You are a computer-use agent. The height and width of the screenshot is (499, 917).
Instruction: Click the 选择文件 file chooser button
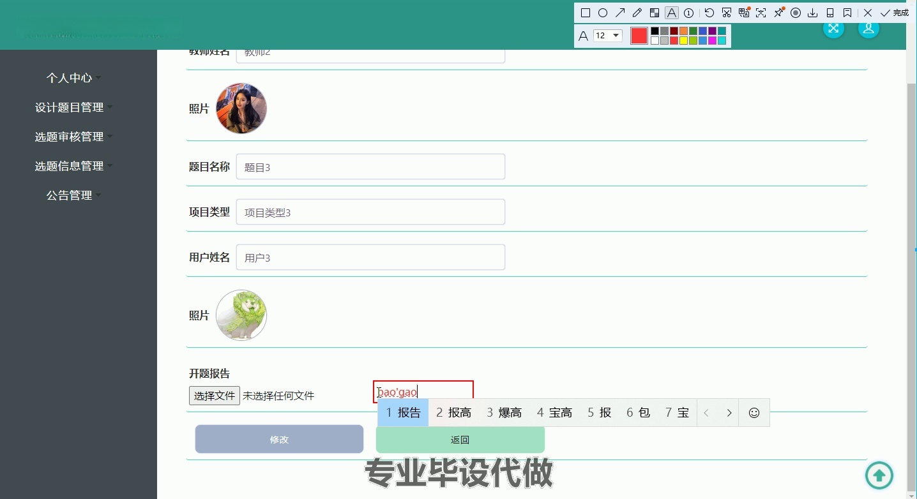(215, 396)
